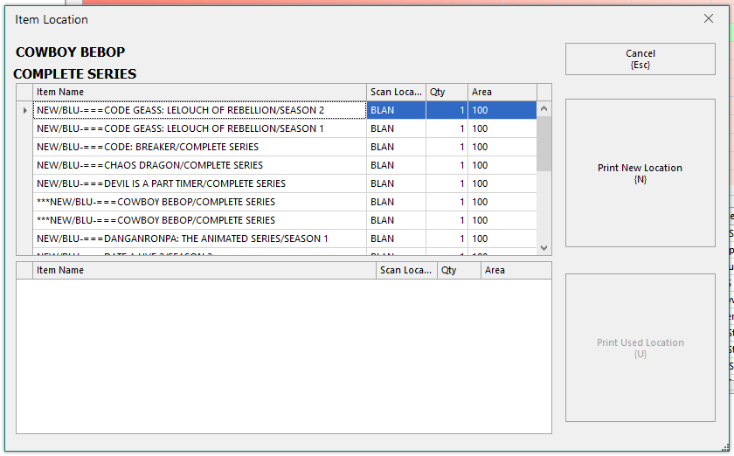Select row indicator arrow of first row
The width and height of the screenshot is (734, 456).
point(24,110)
